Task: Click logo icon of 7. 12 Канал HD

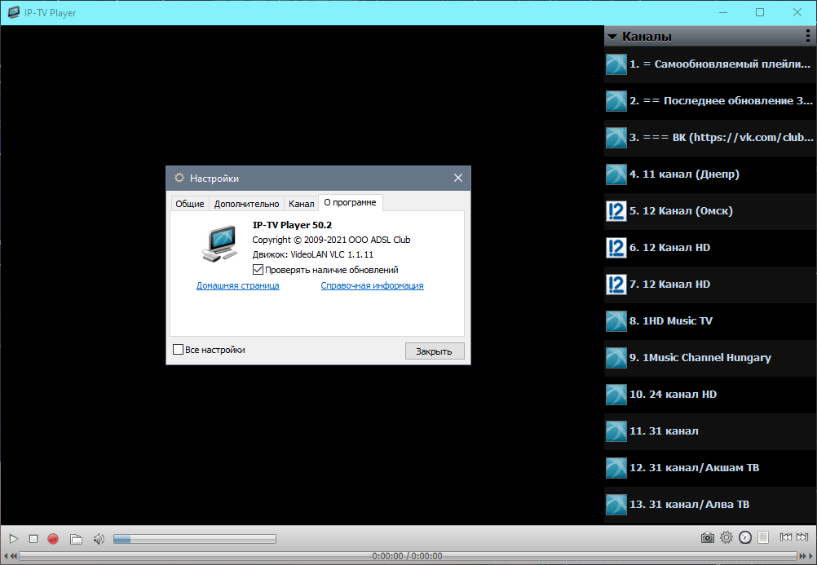Action: click(x=616, y=285)
